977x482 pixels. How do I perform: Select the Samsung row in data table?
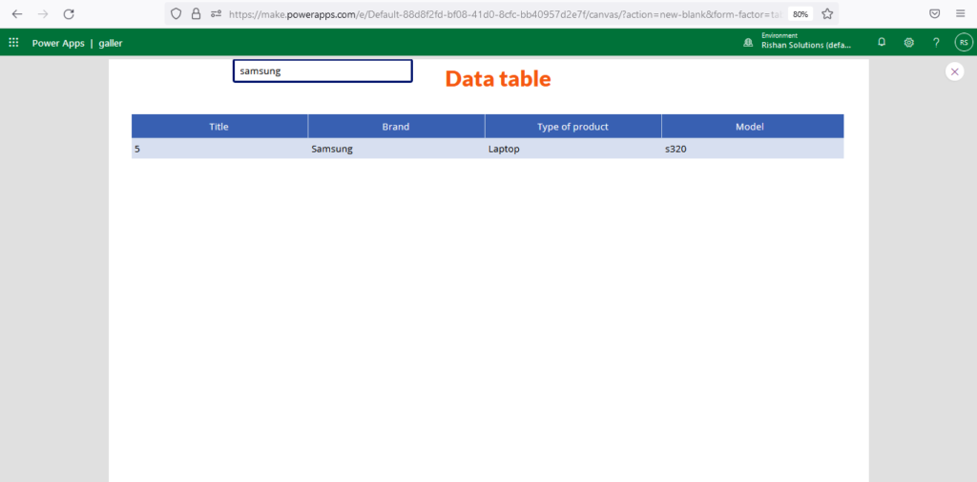coord(487,149)
